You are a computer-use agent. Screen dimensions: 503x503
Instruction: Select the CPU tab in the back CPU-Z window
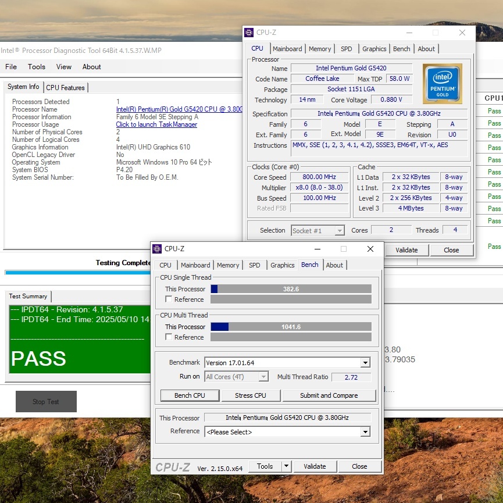point(257,48)
